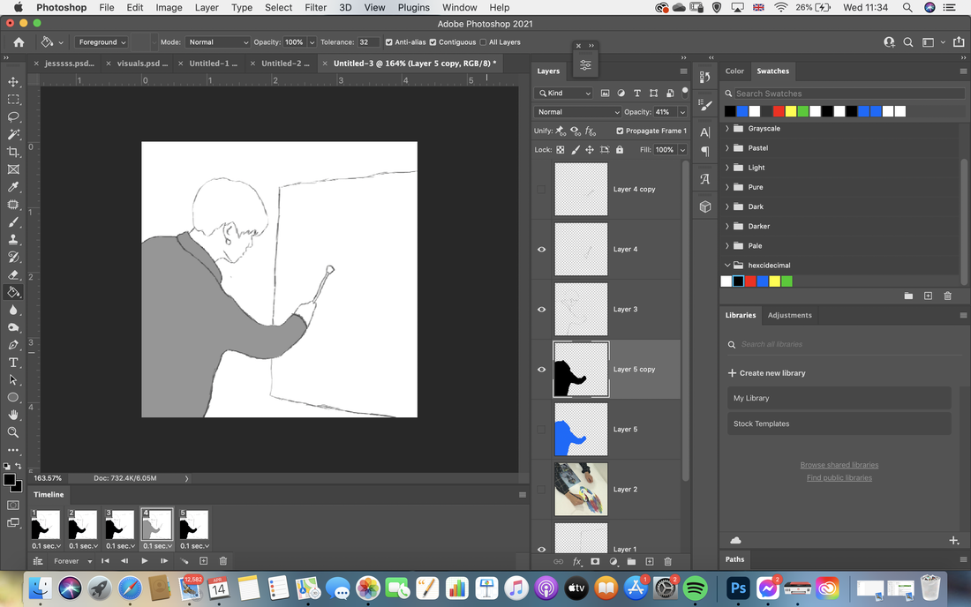This screenshot has width=971, height=607.
Task: Click Create new library
Action: (x=766, y=373)
